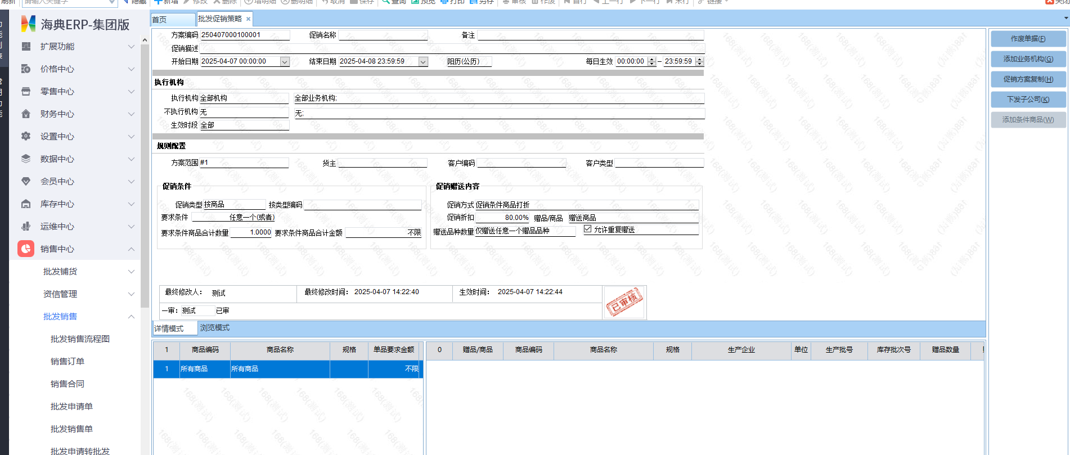Select the 所有商品 table row
The image size is (1070, 455).
click(x=288, y=369)
